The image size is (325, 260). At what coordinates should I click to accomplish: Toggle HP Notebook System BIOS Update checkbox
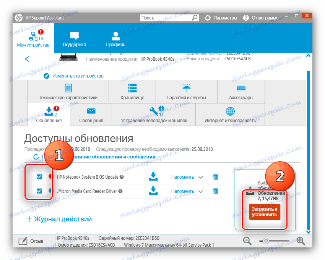pyautogui.click(x=39, y=177)
